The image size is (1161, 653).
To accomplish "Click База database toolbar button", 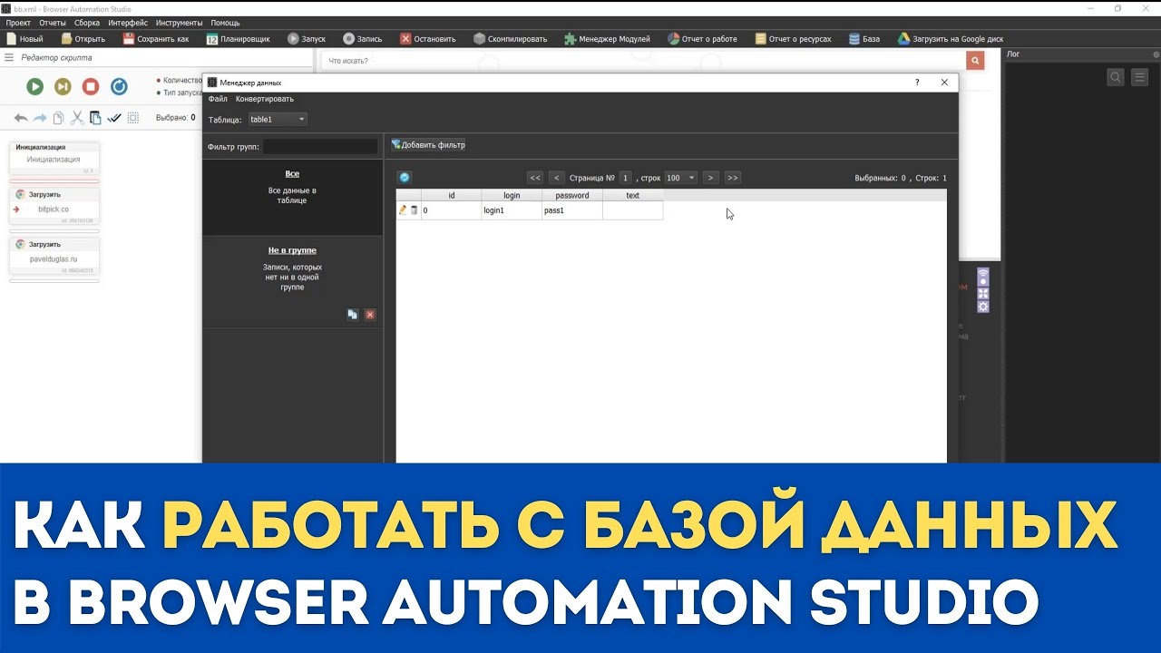I will click(x=864, y=39).
